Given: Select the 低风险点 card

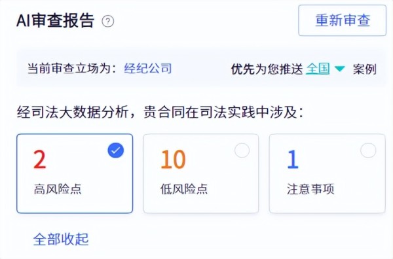Looking at the screenshot, I should coord(201,173).
